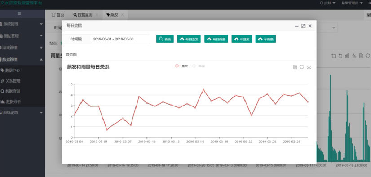This screenshot has width=371, height=177.
Task: Open 数据中心 submenu item
Action: (x=22, y=70)
